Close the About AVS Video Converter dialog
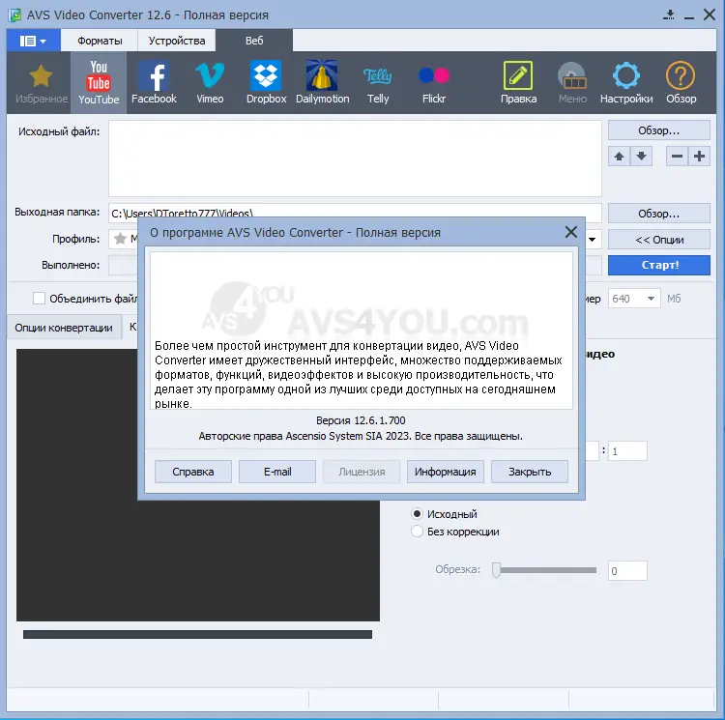 (x=571, y=232)
